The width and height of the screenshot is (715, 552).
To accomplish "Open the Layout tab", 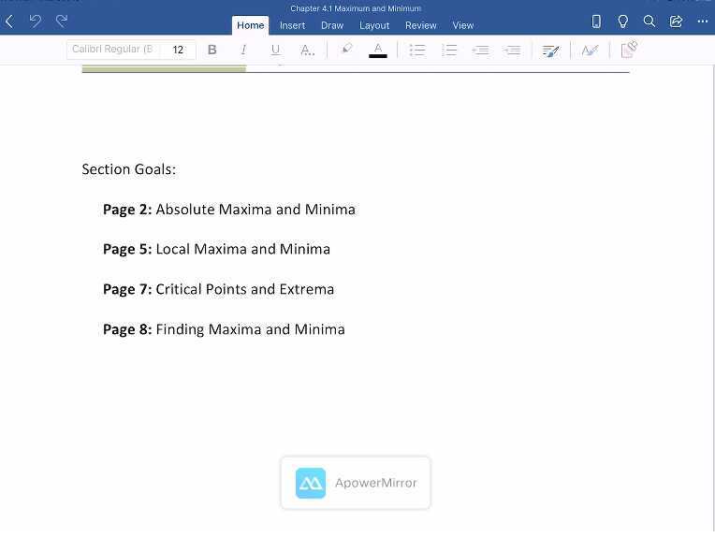I will coord(374,25).
